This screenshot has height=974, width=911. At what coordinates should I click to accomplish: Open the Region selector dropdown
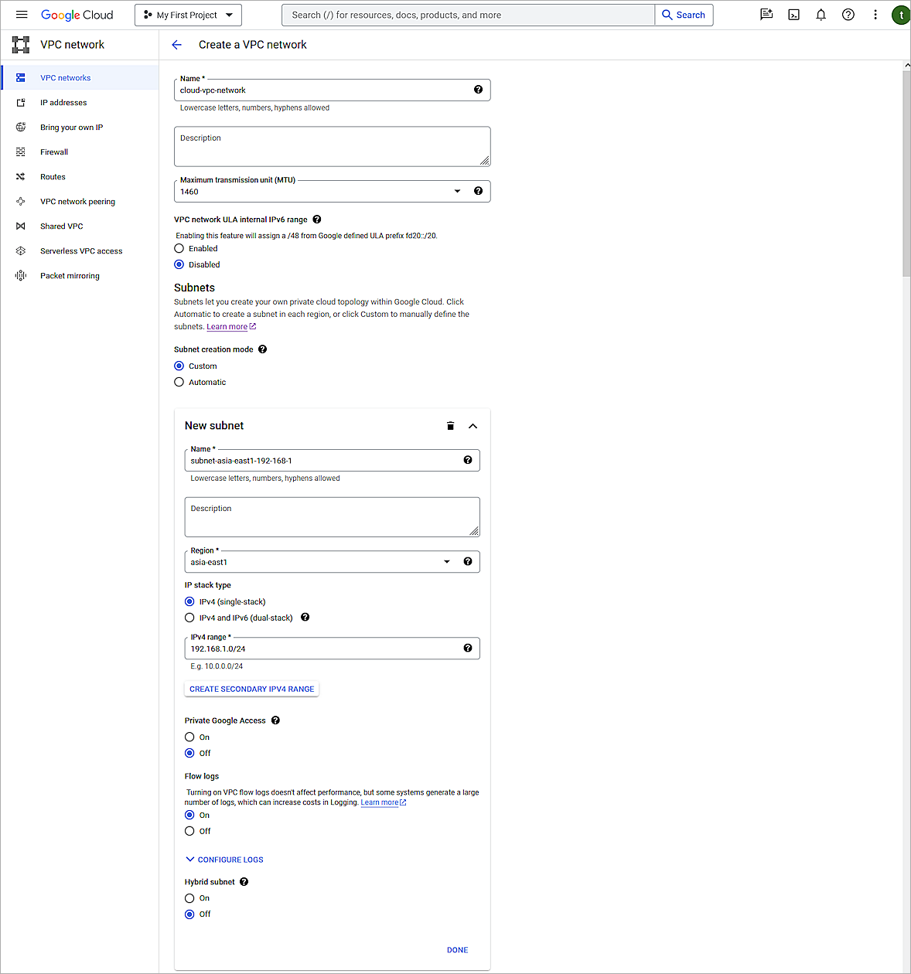(446, 561)
